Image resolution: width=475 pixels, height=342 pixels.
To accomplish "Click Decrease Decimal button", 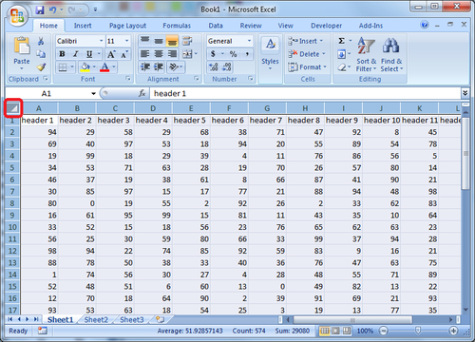I will click(x=227, y=66).
